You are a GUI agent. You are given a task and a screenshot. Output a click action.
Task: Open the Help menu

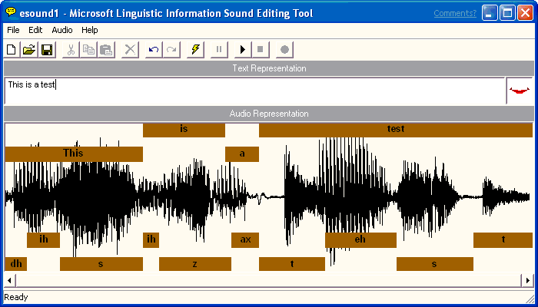(x=90, y=30)
